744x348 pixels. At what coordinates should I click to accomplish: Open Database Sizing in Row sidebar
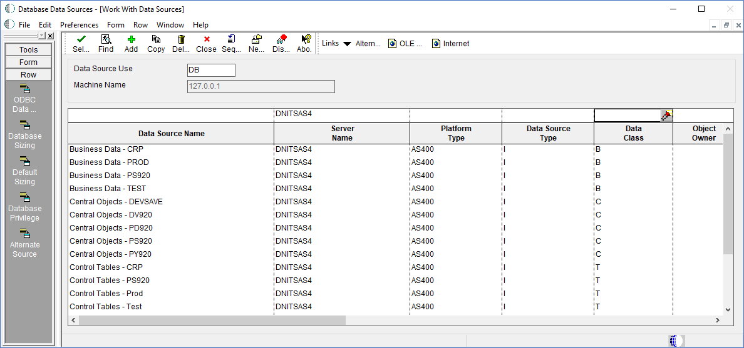[x=25, y=134]
